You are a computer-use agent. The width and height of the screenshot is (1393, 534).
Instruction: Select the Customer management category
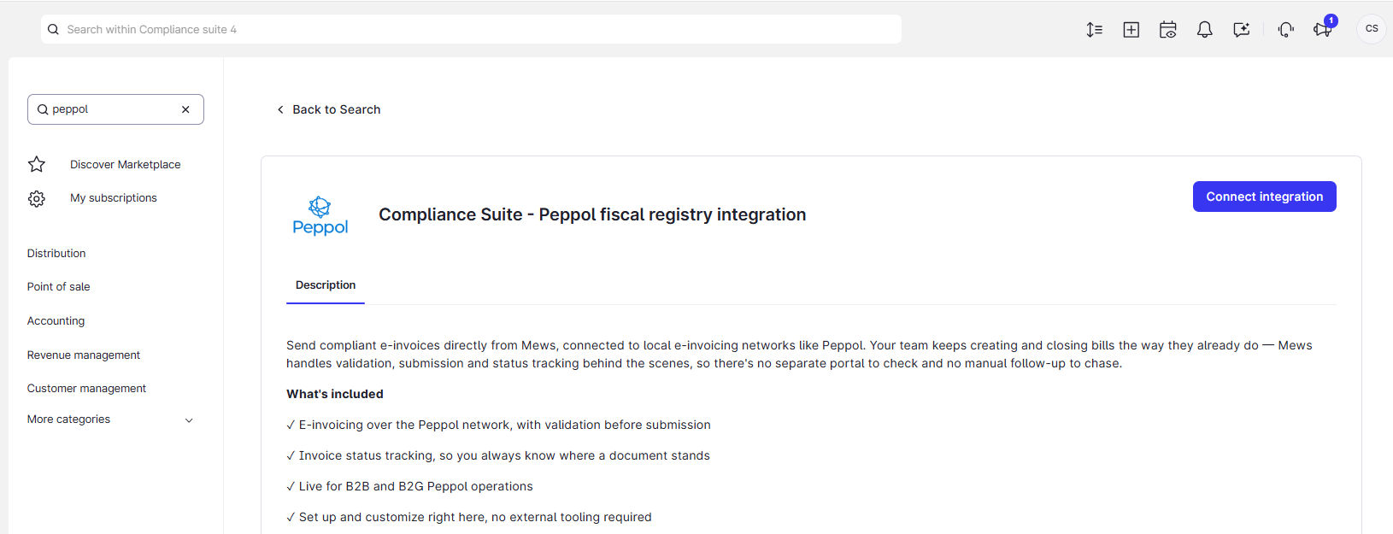point(86,388)
